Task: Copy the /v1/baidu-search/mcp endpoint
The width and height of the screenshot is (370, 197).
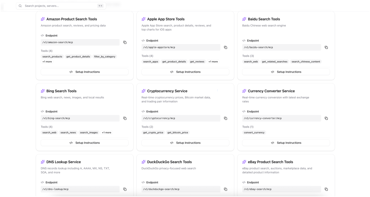Action: 326,47
